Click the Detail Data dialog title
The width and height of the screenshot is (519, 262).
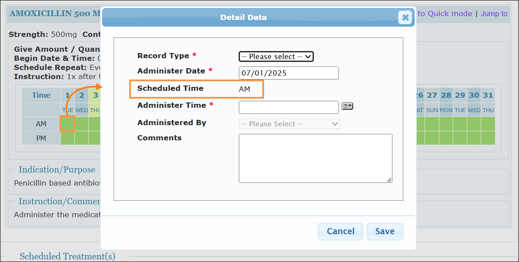[x=244, y=17]
